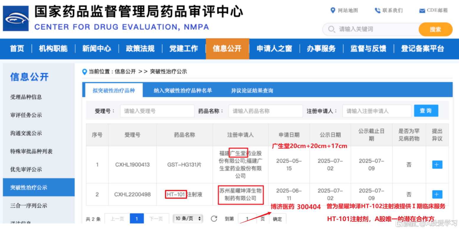459x229 pixels.
Task: Focus the 注册申请人 input field
Action: coord(377,111)
